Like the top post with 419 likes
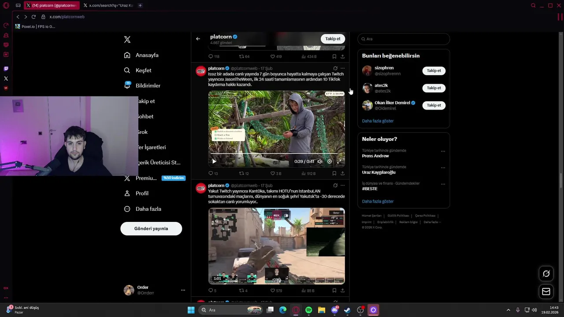 tap(276, 56)
